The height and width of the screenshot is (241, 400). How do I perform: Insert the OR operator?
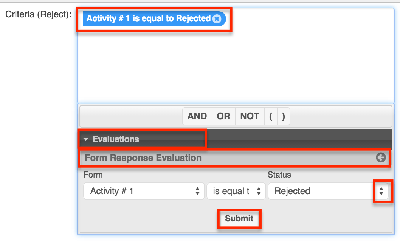223,116
